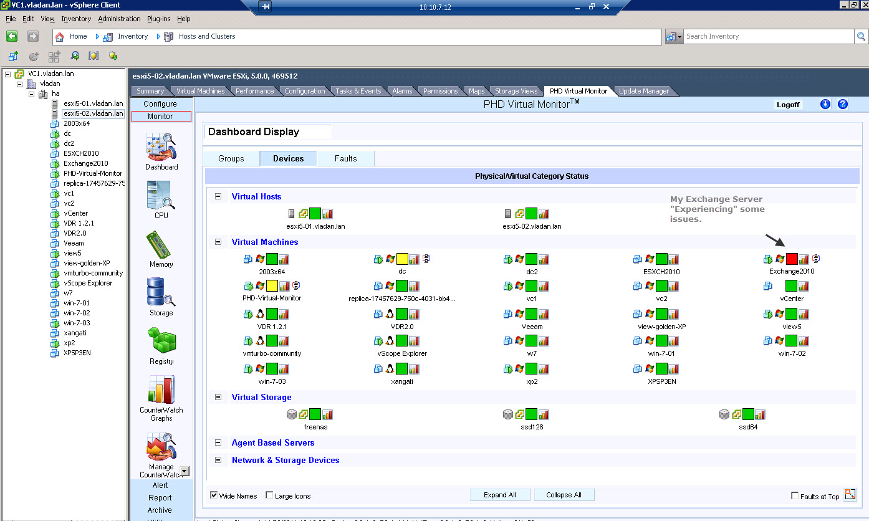Collapse the ha cluster tree node

tap(31, 93)
